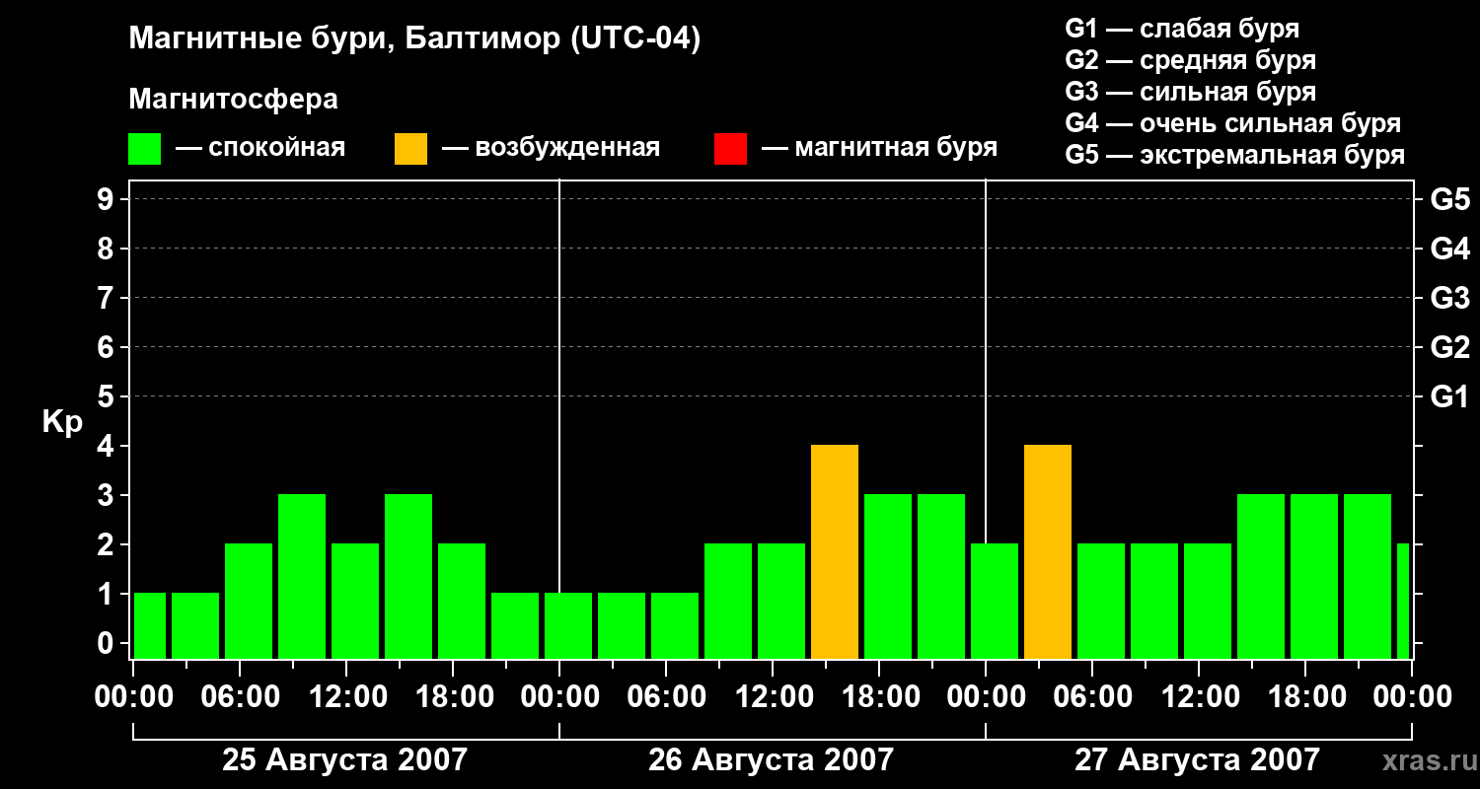
Task: Click the right-axis G4 marker label
Action: coord(1449,250)
